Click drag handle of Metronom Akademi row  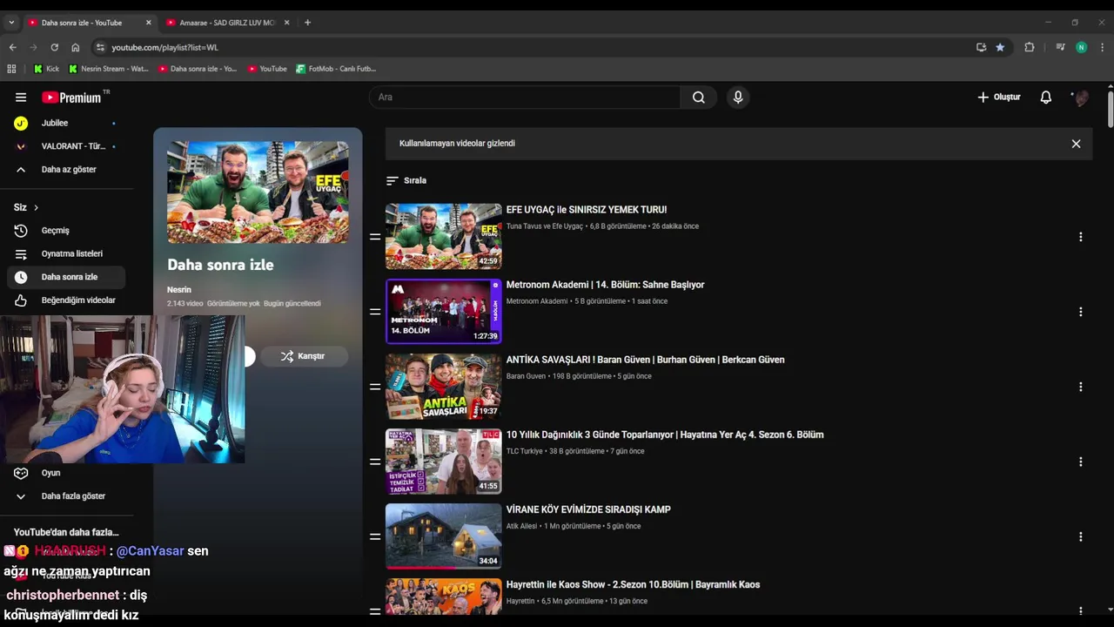point(375,312)
